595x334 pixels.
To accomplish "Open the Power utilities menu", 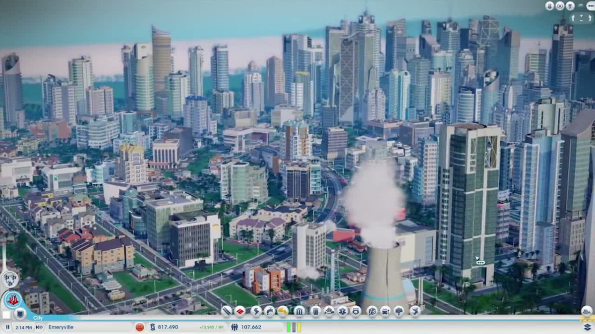I will click(x=256, y=311).
